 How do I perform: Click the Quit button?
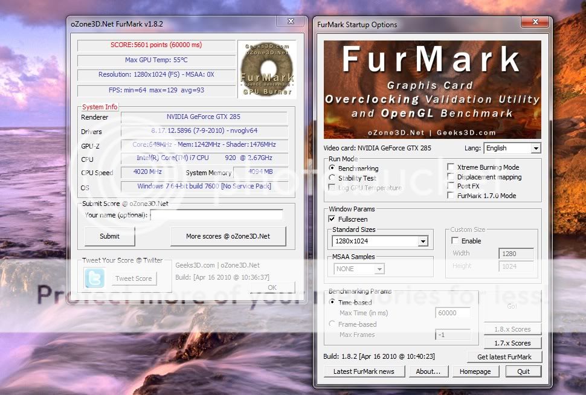[x=523, y=371]
